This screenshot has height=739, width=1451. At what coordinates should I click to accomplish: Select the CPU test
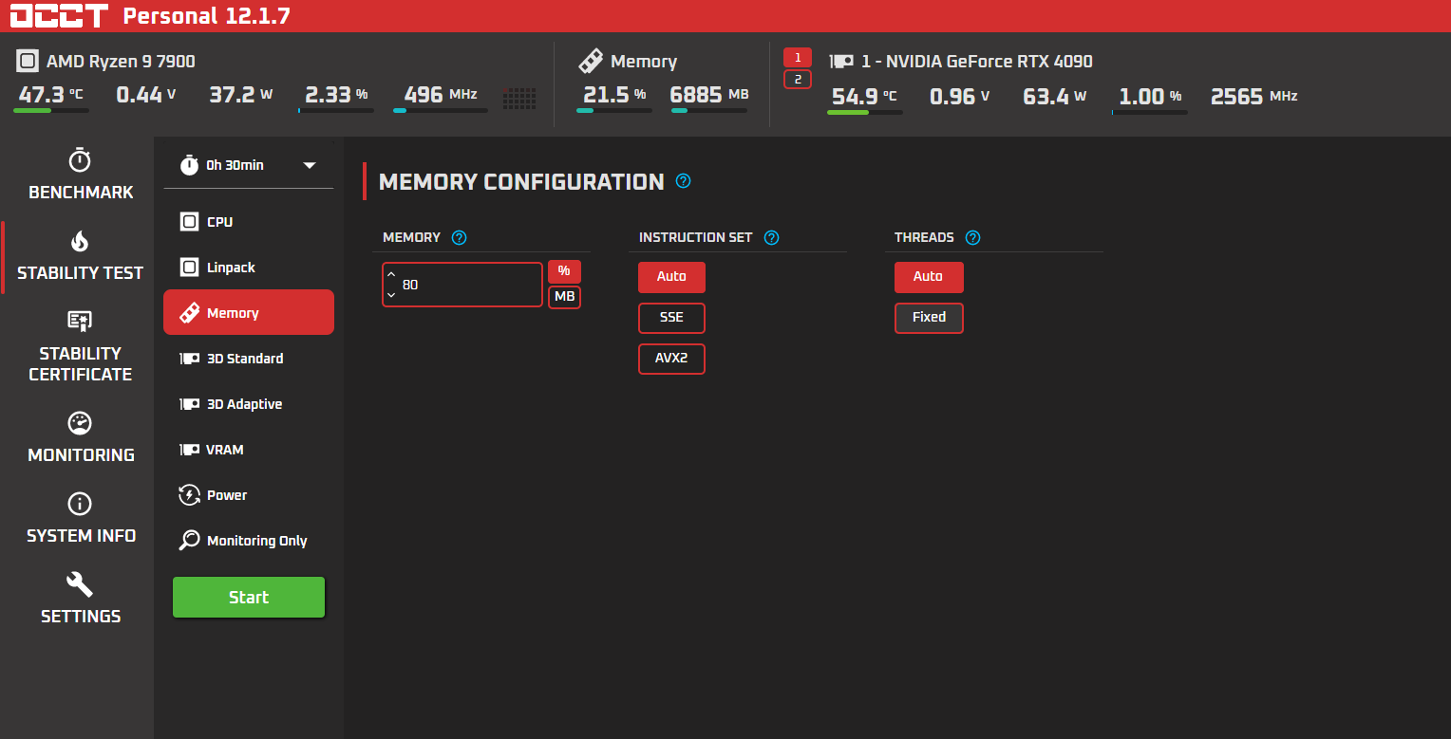coord(249,222)
